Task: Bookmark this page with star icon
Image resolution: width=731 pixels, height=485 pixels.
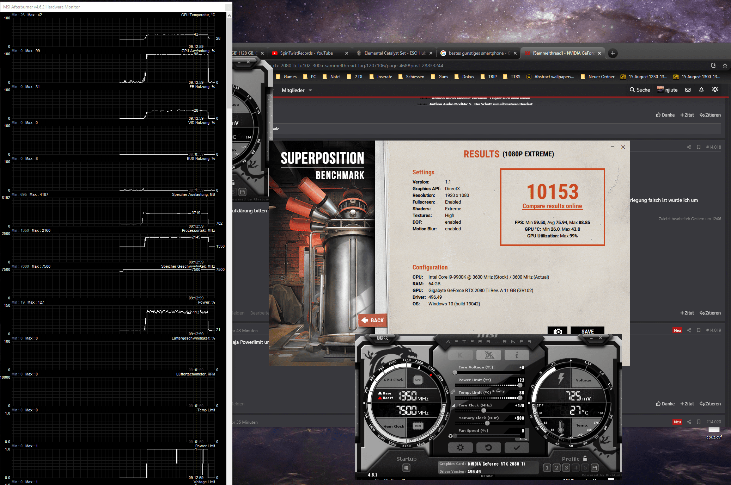Action: (x=725, y=66)
